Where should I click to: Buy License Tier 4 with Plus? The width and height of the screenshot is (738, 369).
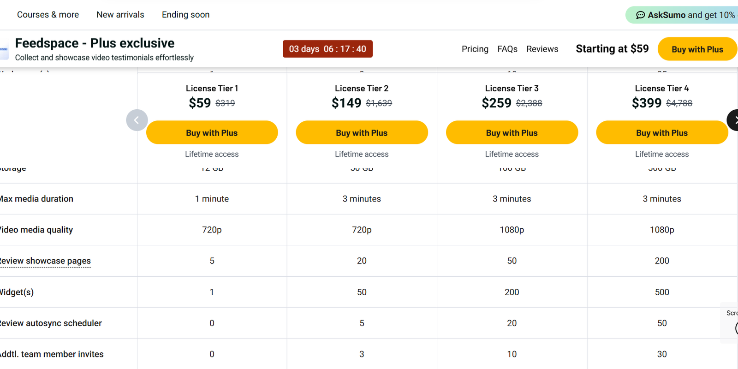[661, 133]
